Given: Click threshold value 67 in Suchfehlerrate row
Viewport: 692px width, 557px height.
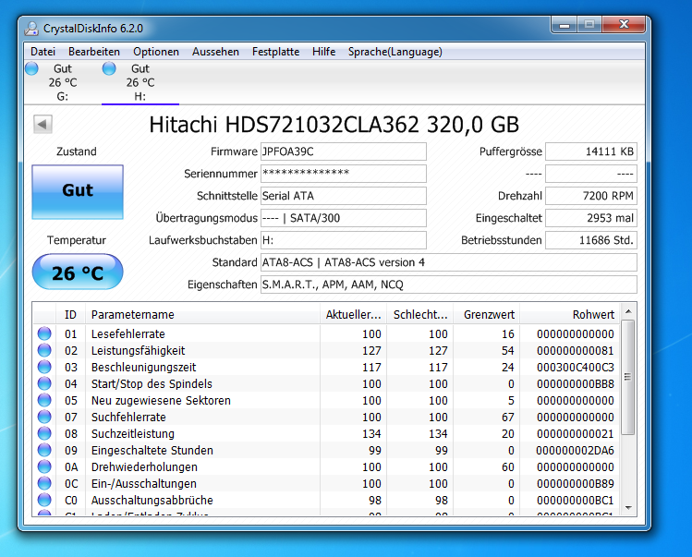Looking at the screenshot, I should 507,418.
